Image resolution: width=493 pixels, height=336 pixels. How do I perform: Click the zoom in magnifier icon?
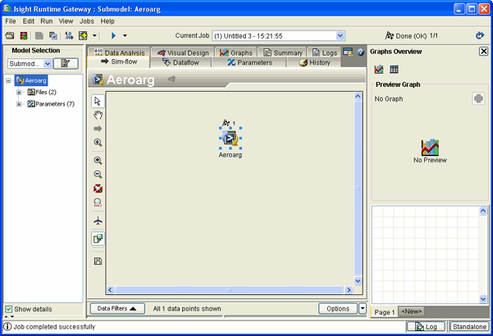98,161
